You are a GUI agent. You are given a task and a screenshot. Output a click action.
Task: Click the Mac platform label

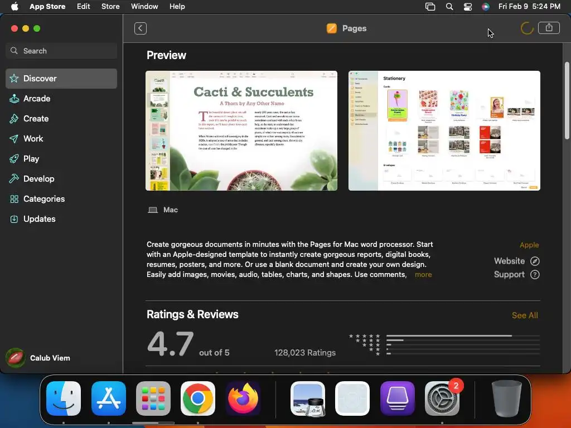[171, 210]
